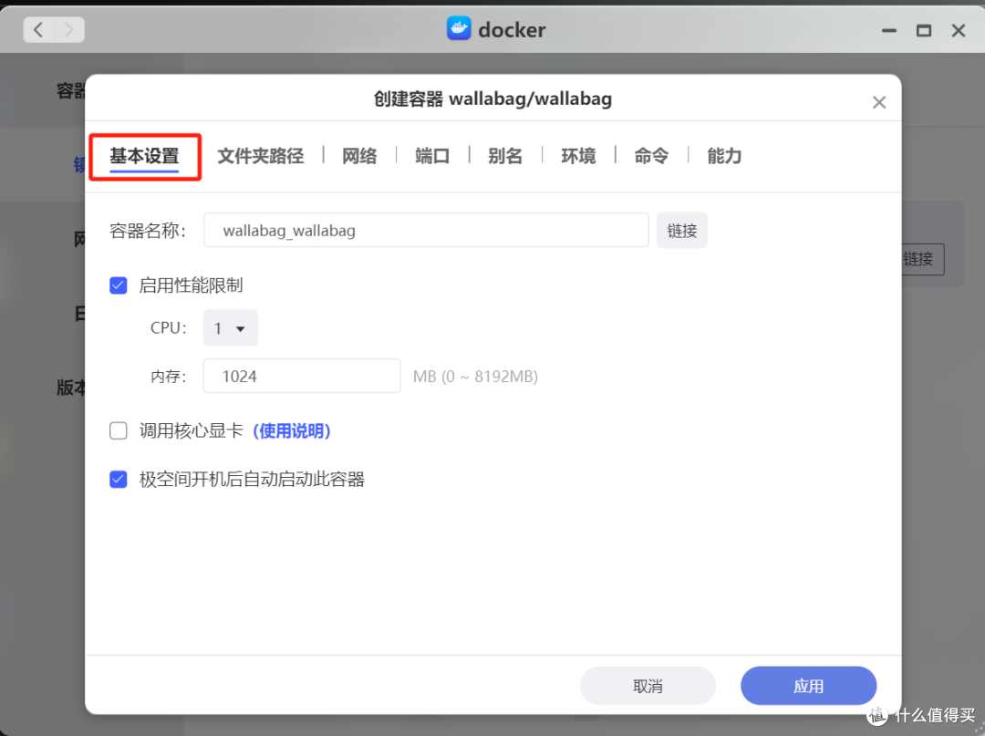
Task: Select the 能力 tab
Action: point(724,156)
